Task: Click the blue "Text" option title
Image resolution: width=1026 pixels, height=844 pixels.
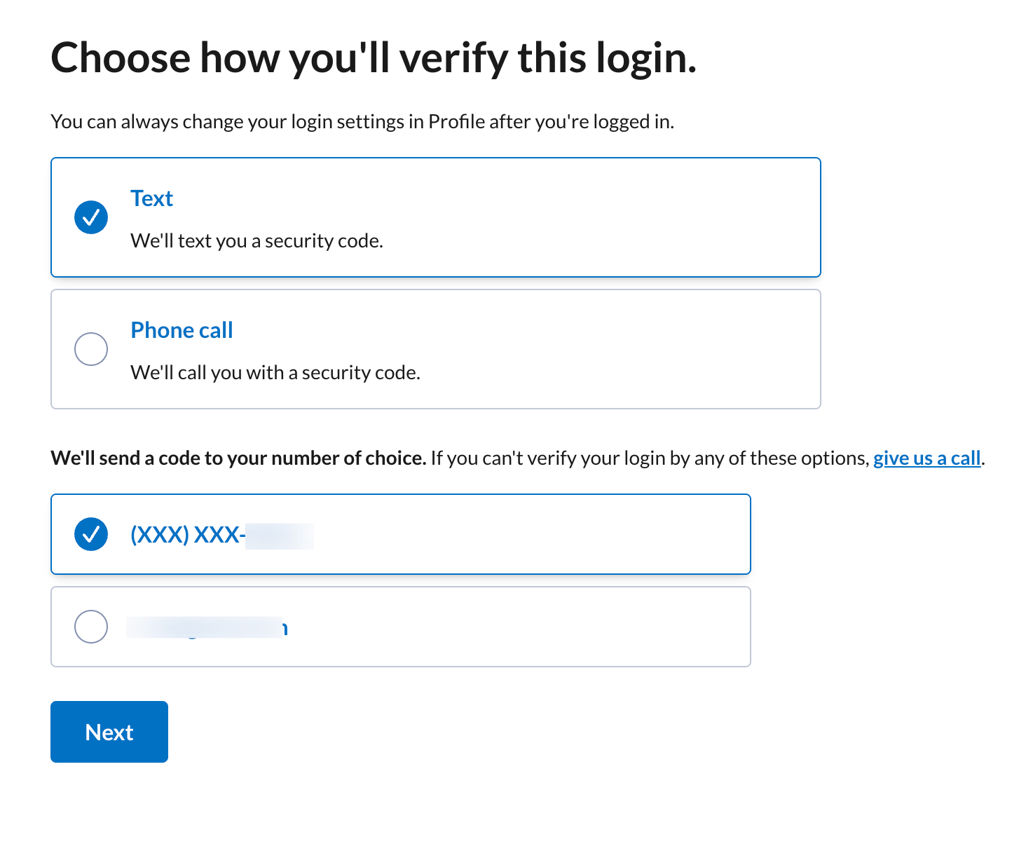Action: coord(151,198)
